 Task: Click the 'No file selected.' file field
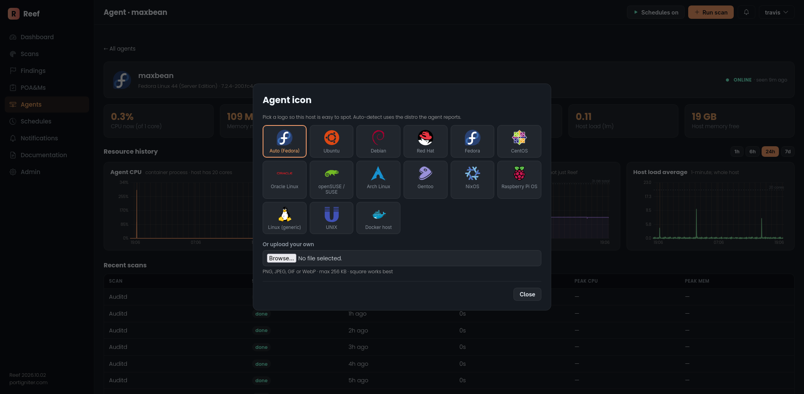402,258
